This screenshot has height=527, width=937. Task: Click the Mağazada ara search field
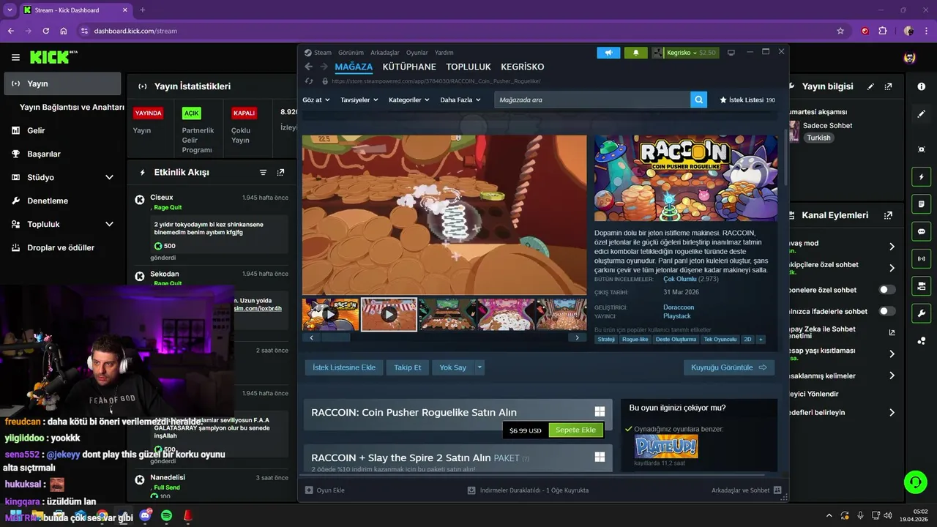(x=592, y=100)
